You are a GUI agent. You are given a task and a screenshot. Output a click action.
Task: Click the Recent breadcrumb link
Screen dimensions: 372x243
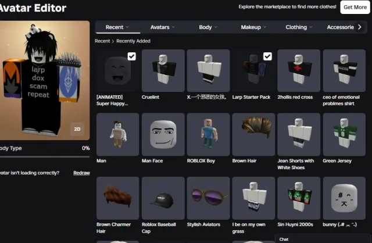(x=102, y=41)
